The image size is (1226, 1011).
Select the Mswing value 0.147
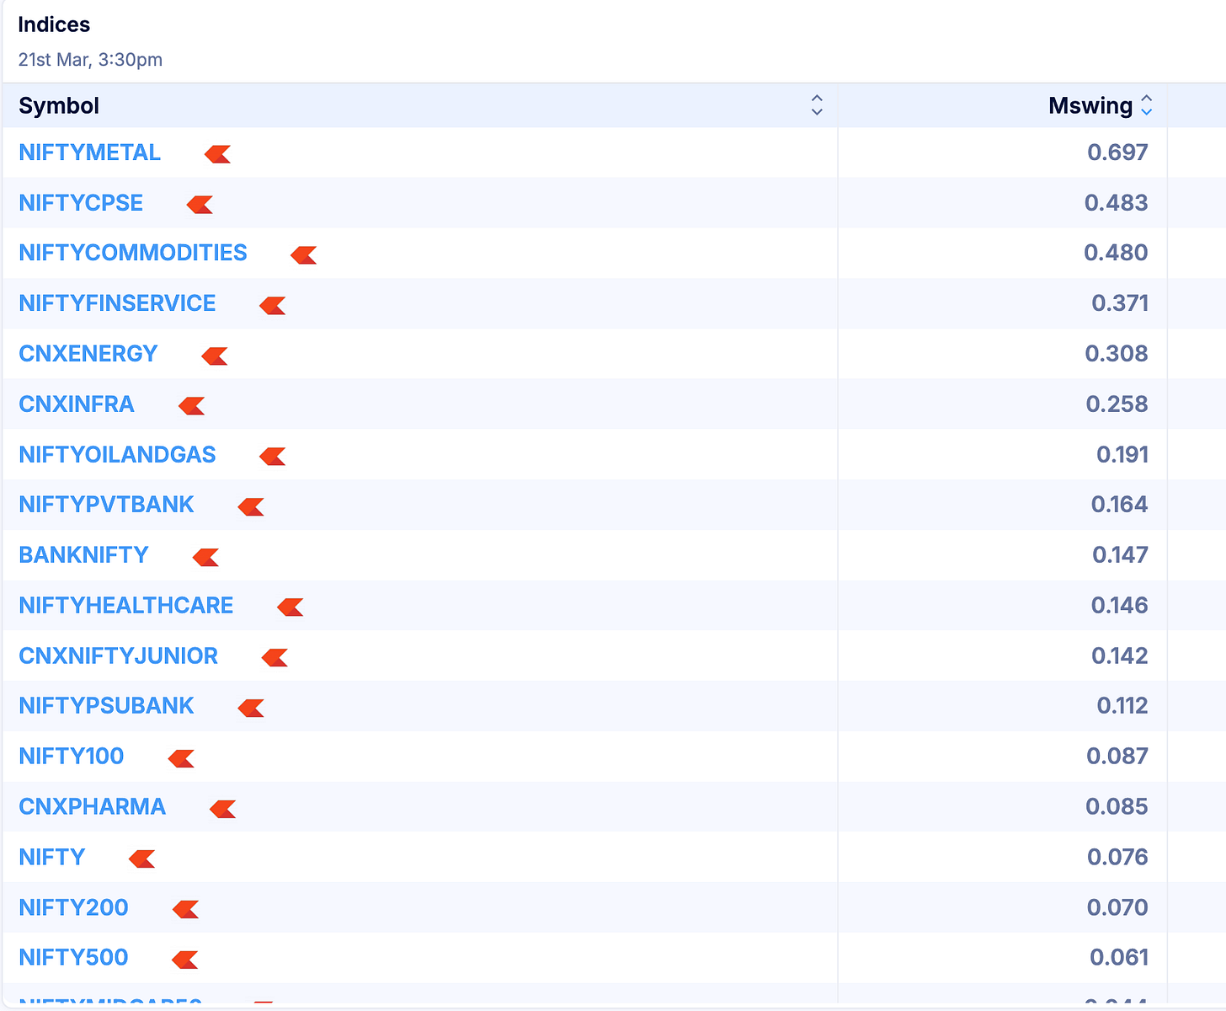coord(1120,555)
